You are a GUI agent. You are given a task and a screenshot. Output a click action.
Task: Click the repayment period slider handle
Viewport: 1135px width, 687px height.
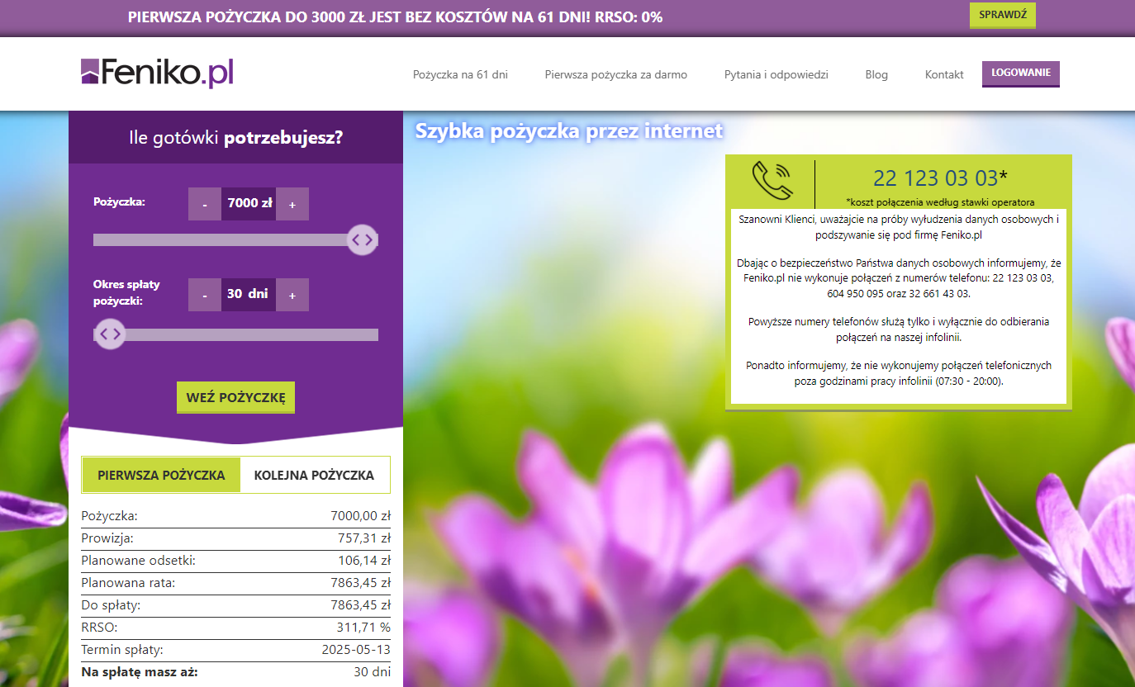[x=110, y=334]
